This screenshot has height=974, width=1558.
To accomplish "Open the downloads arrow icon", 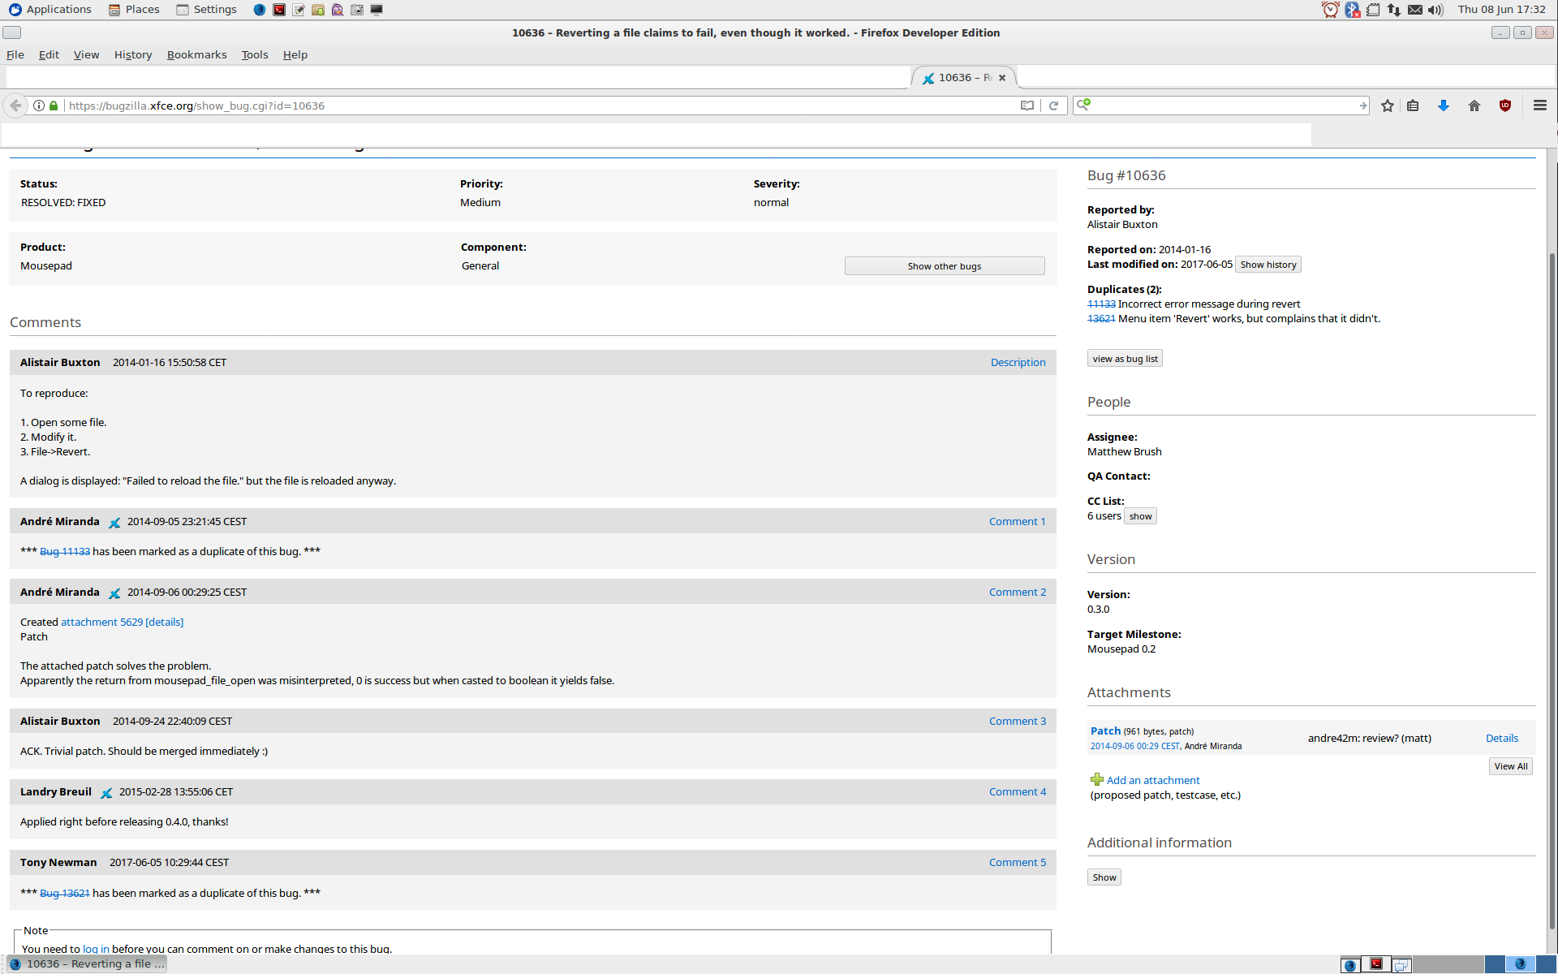I will 1443,106.
